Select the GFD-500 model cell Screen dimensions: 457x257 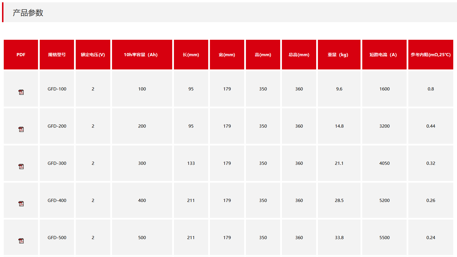pyautogui.click(x=57, y=238)
